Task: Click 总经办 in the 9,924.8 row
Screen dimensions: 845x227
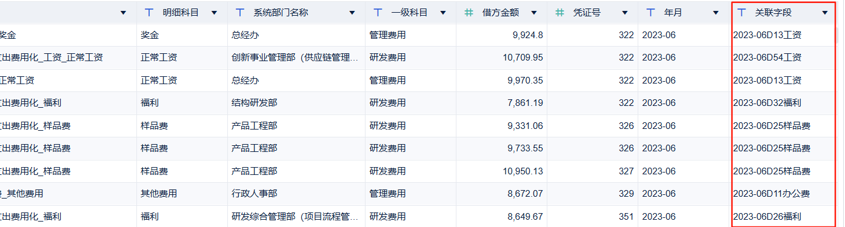Action: coord(245,35)
